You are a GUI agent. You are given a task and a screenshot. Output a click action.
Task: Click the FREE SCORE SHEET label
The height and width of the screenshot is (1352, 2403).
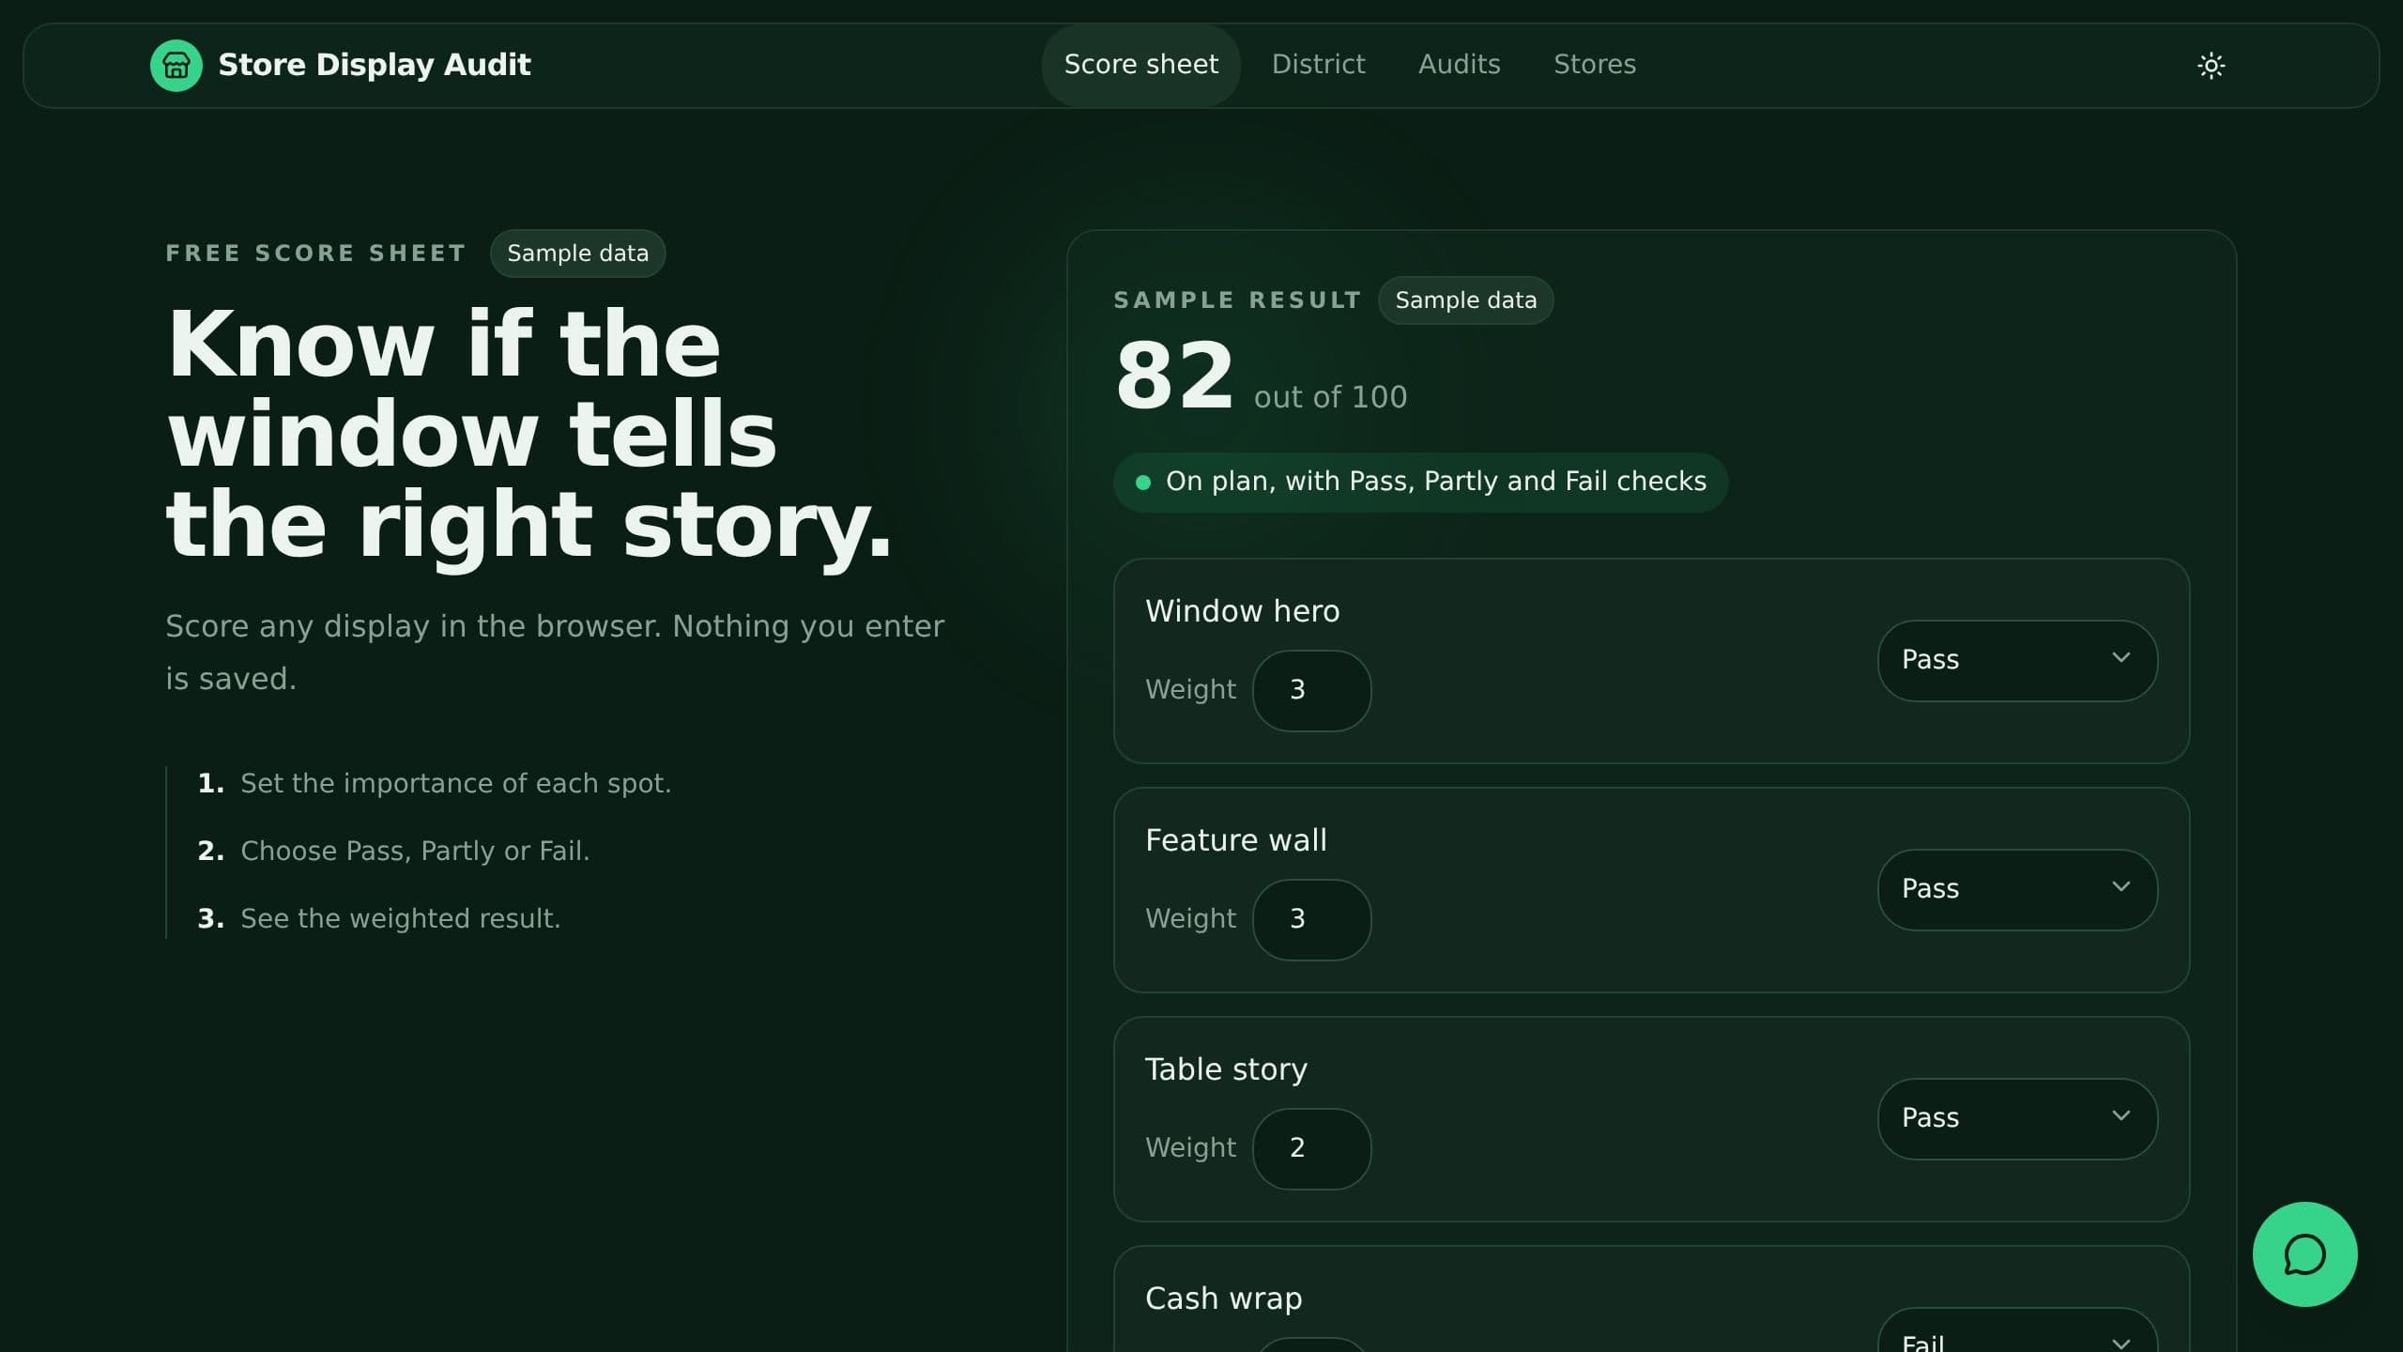(x=315, y=253)
